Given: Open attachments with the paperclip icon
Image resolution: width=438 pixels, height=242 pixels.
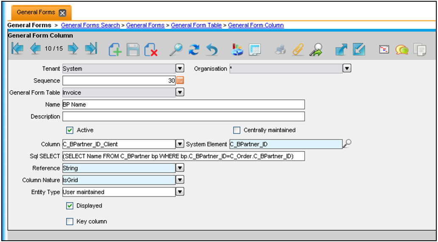Looking at the screenshot, I should (x=298, y=49).
